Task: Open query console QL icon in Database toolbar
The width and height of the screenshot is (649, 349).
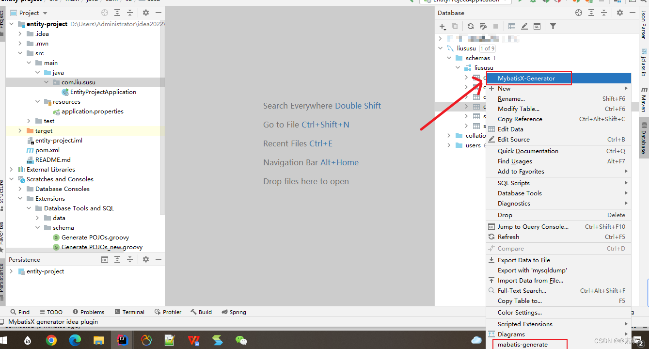Action: [537, 27]
